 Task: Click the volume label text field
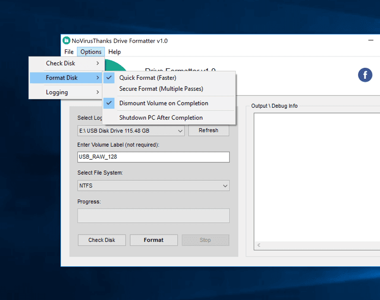coord(153,157)
